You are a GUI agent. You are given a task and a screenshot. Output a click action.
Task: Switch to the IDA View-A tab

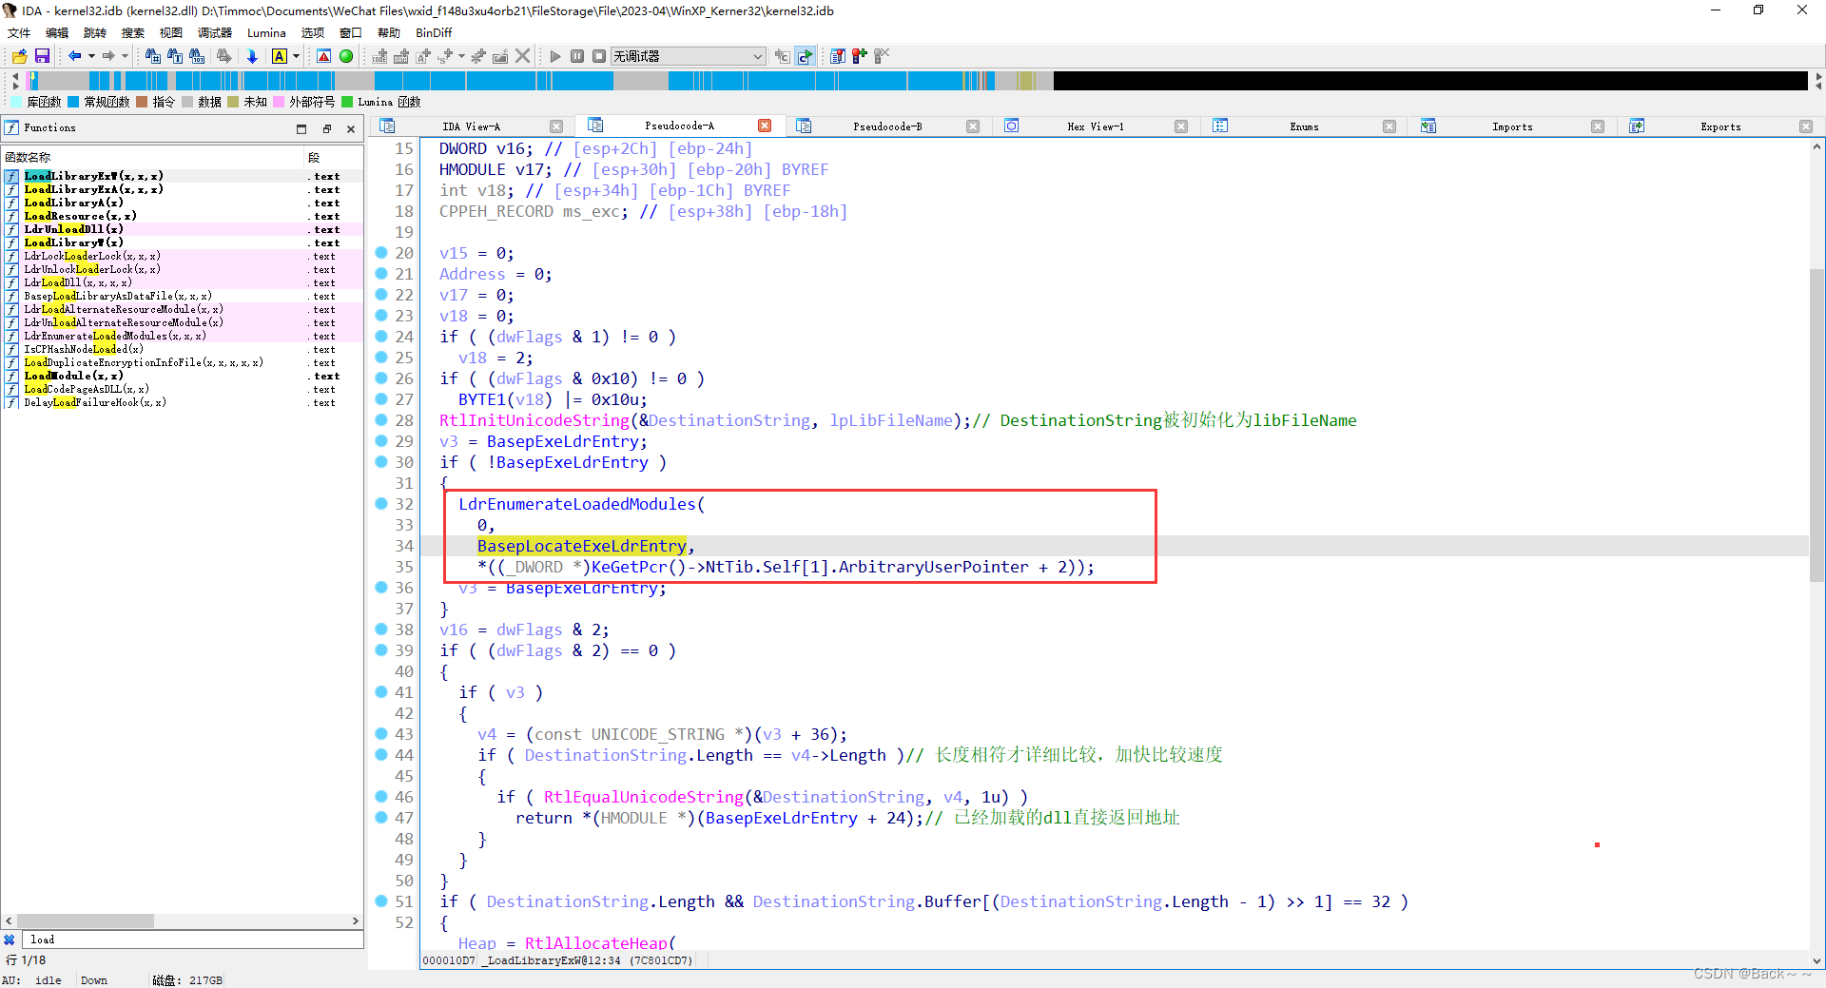pos(471,126)
